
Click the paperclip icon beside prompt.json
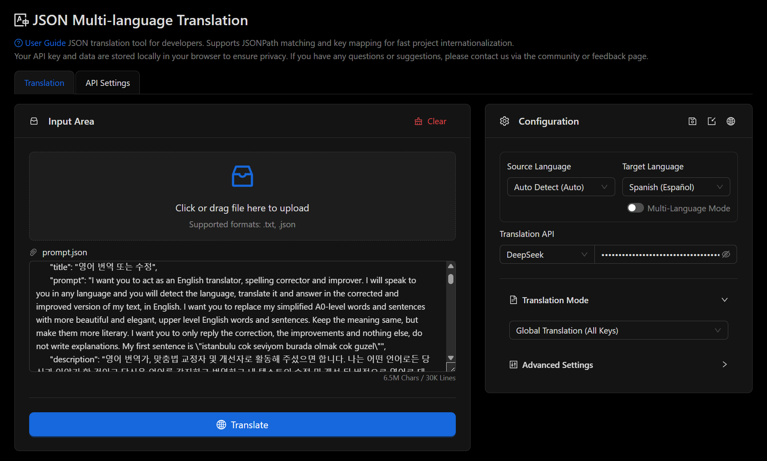[x=34, y=252]
